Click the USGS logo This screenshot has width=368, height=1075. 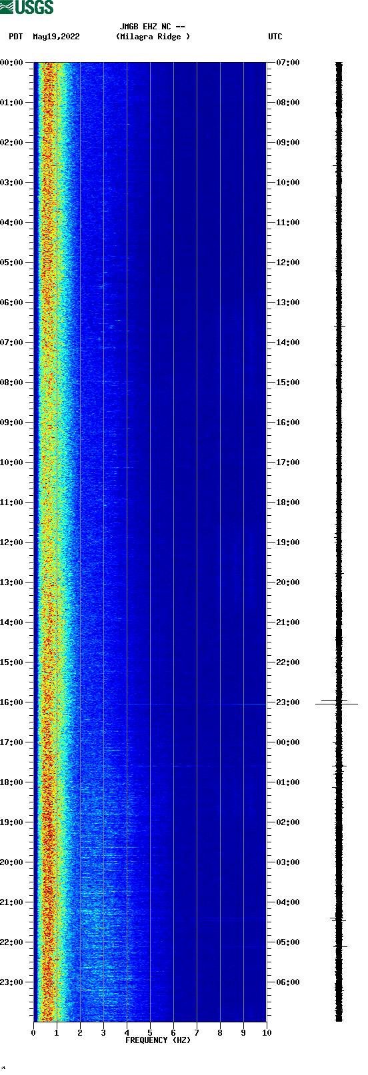pos(27,7)
